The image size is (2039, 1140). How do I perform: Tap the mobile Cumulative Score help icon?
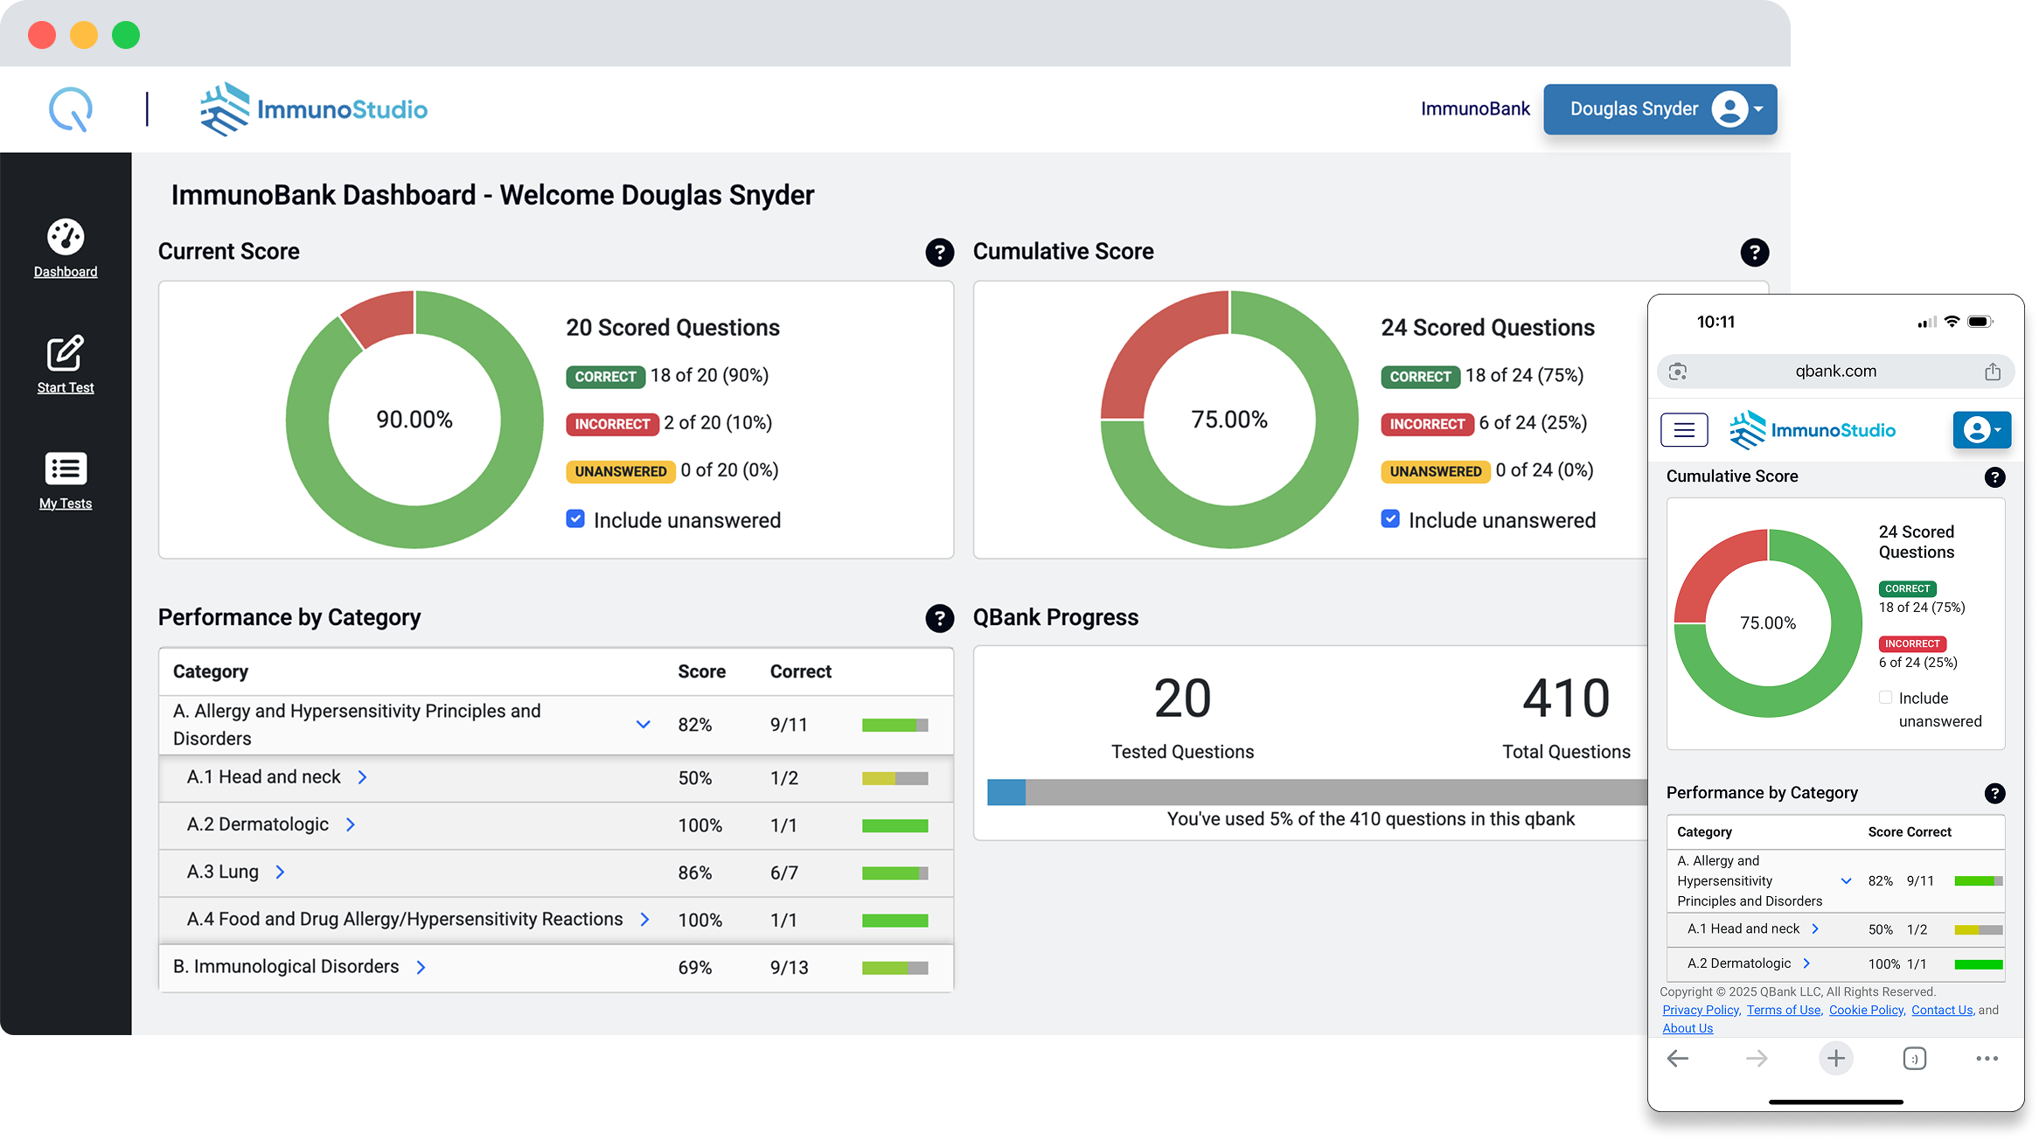click(x=1994, y=477)
